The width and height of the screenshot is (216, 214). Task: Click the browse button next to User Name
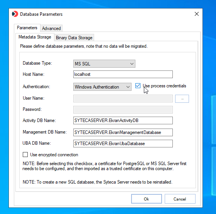[182, 99]
